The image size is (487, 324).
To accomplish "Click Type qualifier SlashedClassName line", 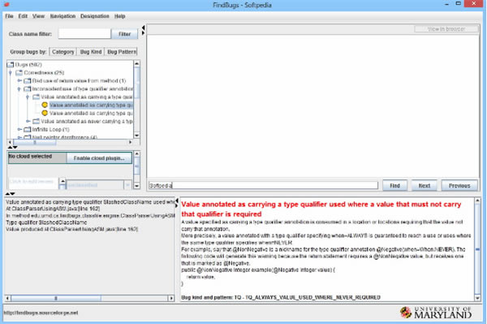I will pyautogui.click(x=46, y=222).
